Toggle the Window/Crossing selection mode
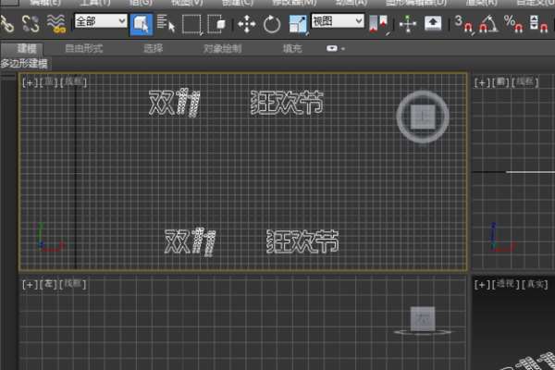555x370 pixels. 216,24
